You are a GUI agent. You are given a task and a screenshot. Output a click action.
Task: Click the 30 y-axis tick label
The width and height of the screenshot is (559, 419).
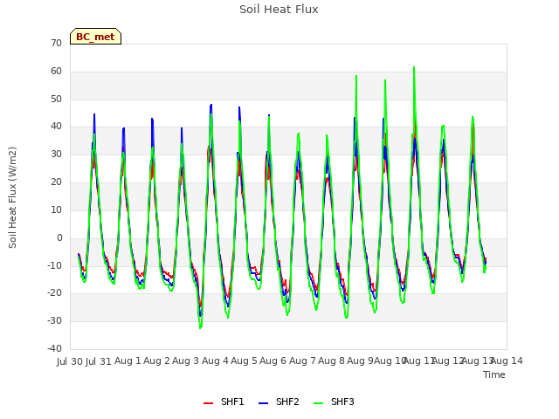click(x=56, y=154)
